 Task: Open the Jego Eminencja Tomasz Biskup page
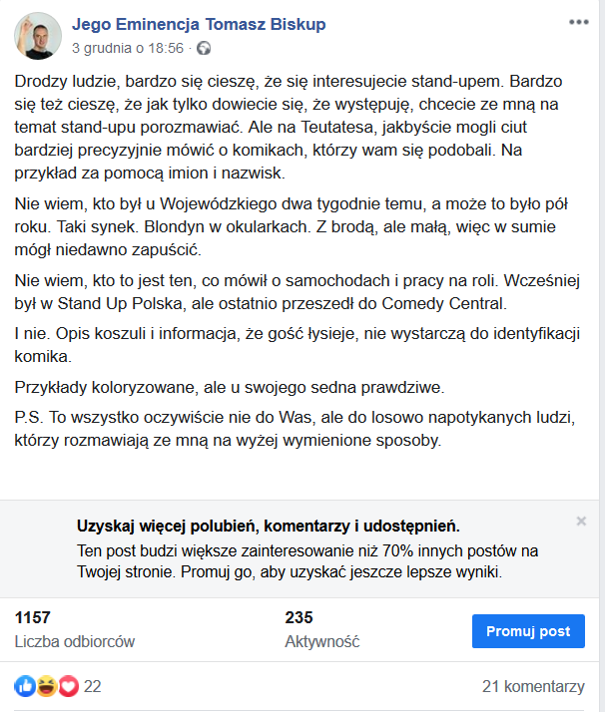(x=199, y=24)
